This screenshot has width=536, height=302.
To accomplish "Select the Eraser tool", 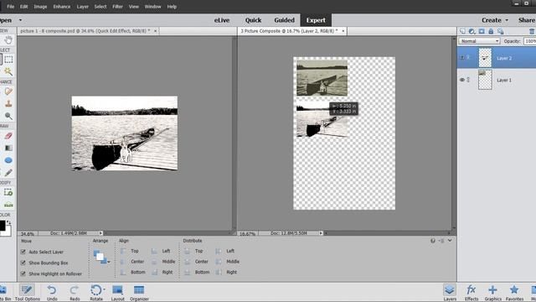I will coord(8,136).
